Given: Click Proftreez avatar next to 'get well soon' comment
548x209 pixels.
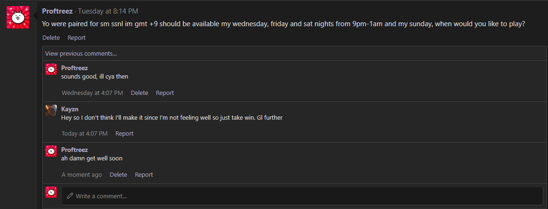Looking at the screenshot, I should click(x=51, y=151).
